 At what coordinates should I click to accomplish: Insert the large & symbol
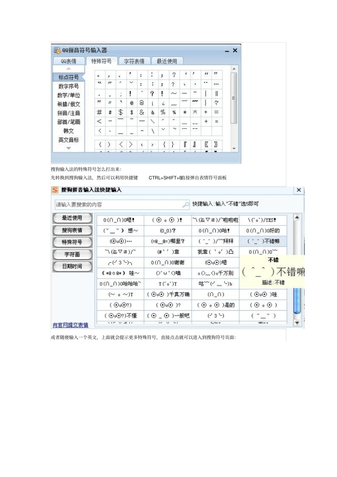pyautogui.click(x=142, y=112)
